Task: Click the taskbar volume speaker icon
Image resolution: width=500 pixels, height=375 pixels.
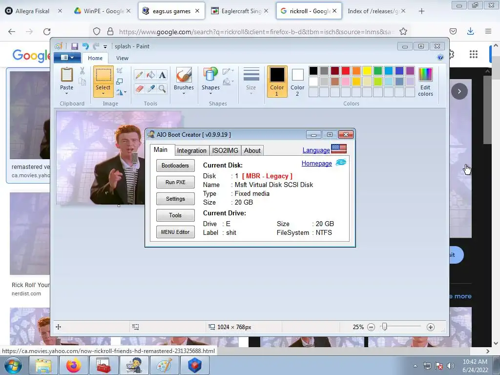Action: (450, 366)
